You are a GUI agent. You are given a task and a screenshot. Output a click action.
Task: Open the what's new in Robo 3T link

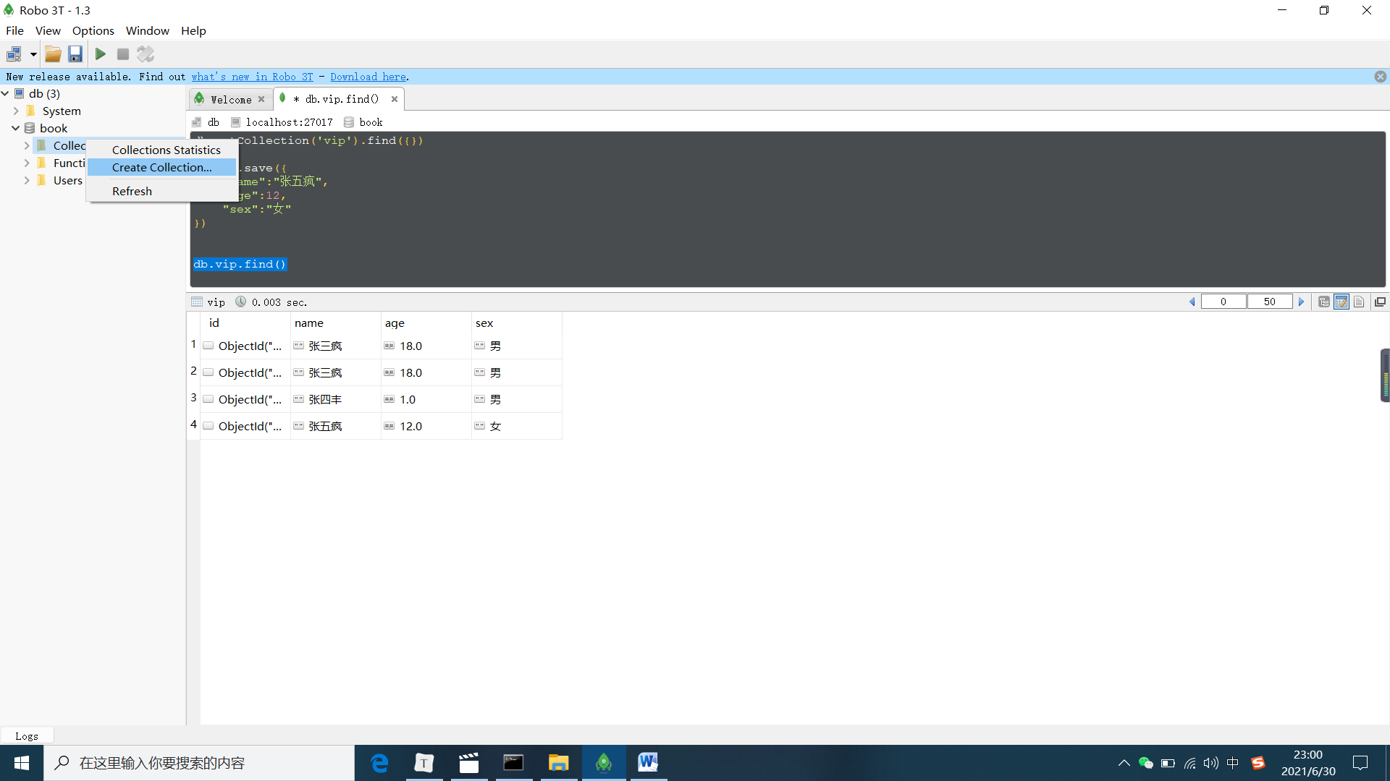coord(252,77)
